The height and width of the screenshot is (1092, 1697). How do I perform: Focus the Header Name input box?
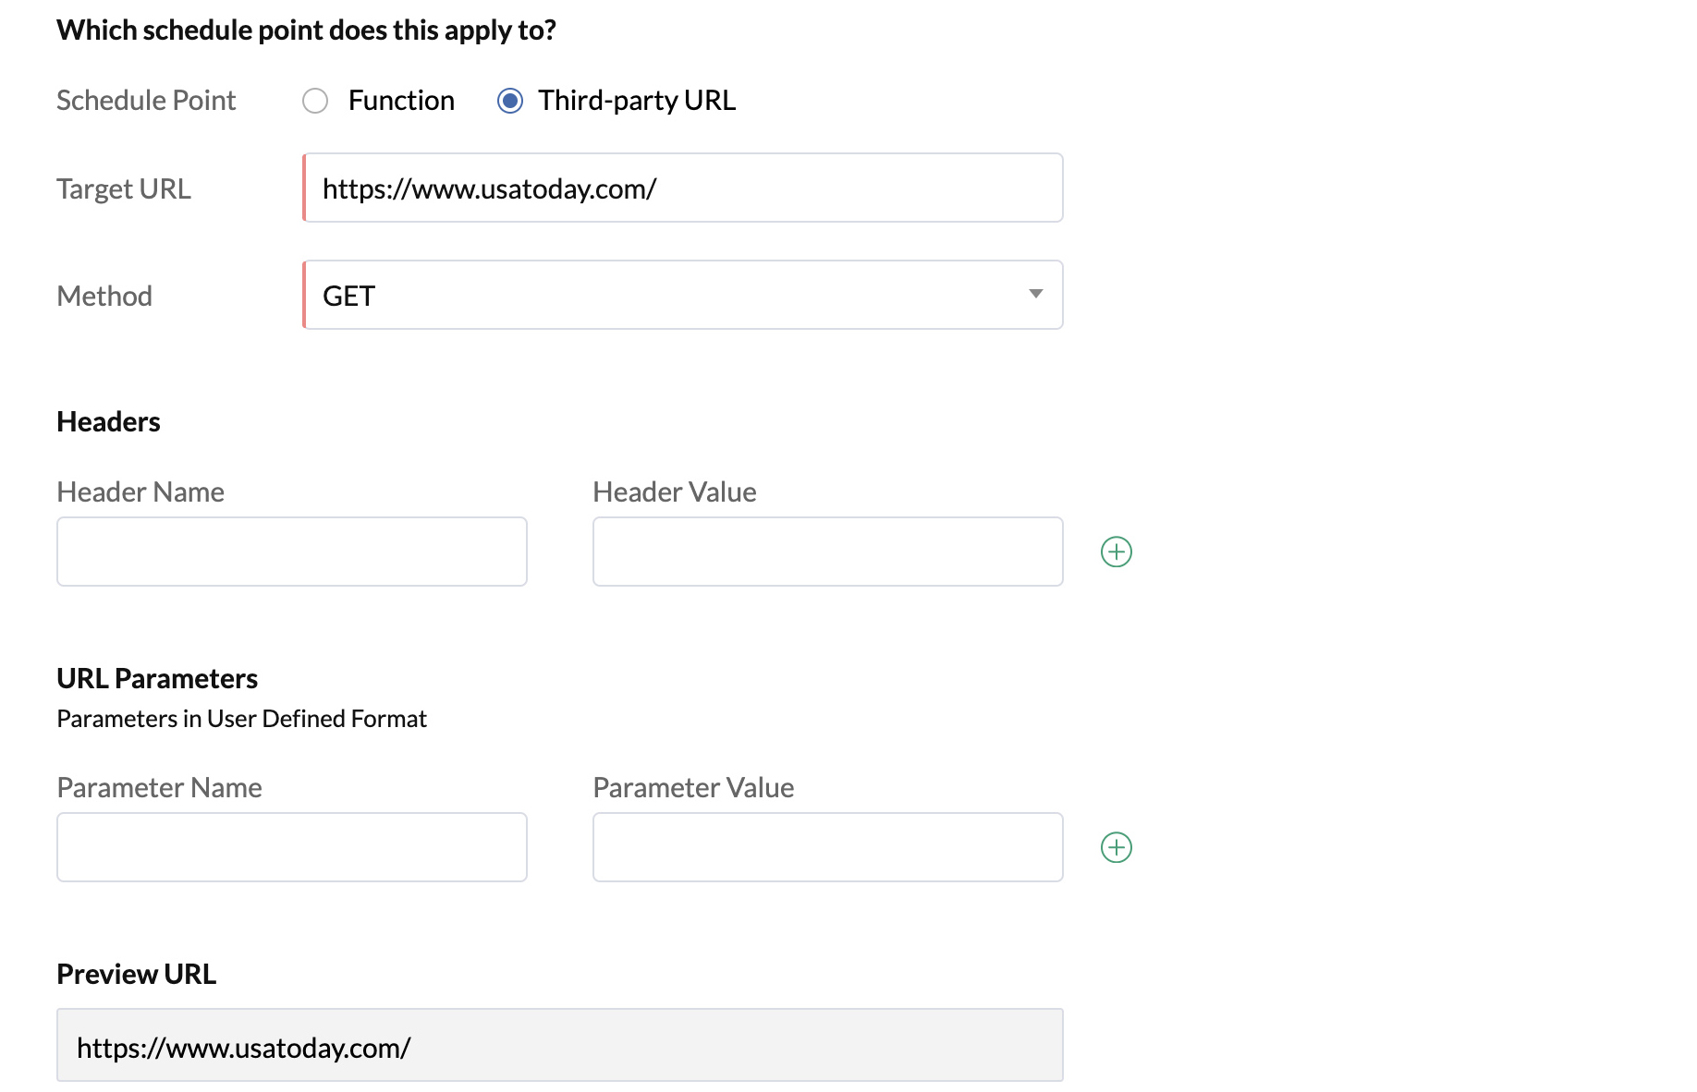[292, 552]
